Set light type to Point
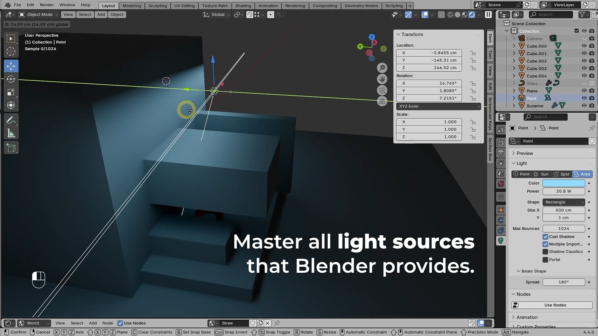 tap(521, 174)
